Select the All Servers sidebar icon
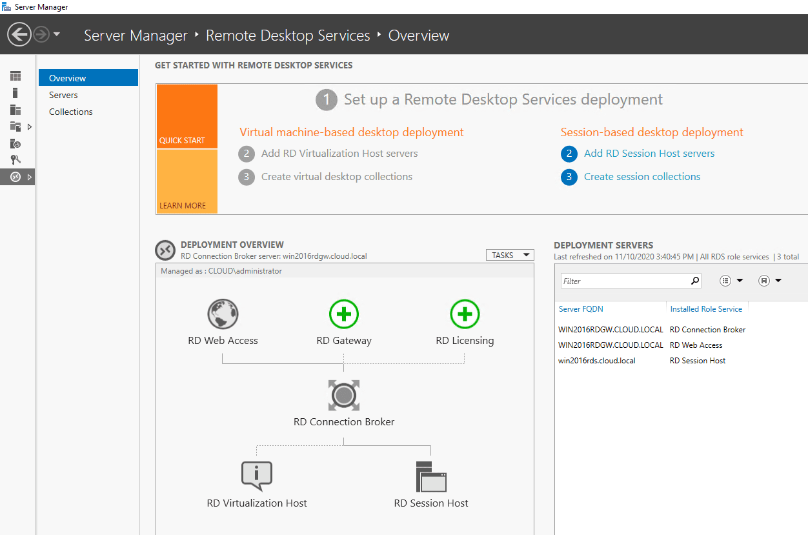The width and height of the screenshot is (808, 535). pyautogui.click(x=15, y=110)
